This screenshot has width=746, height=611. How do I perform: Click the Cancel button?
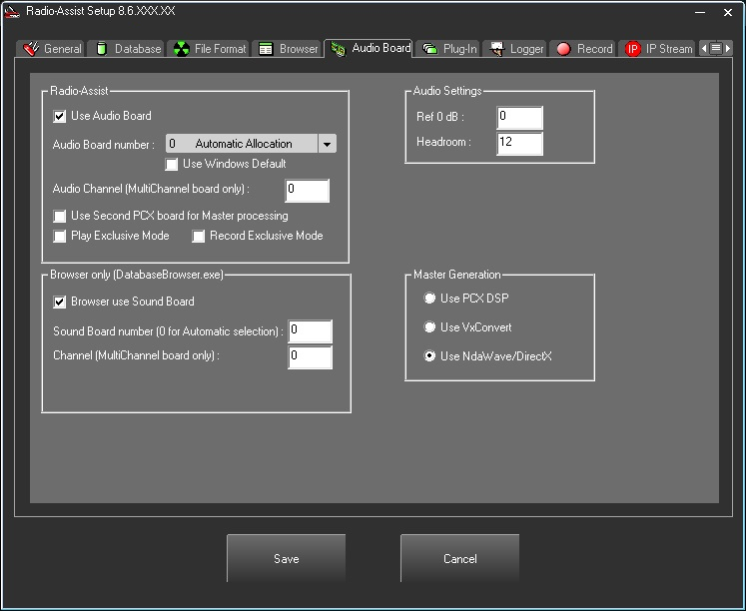[459, 559]
